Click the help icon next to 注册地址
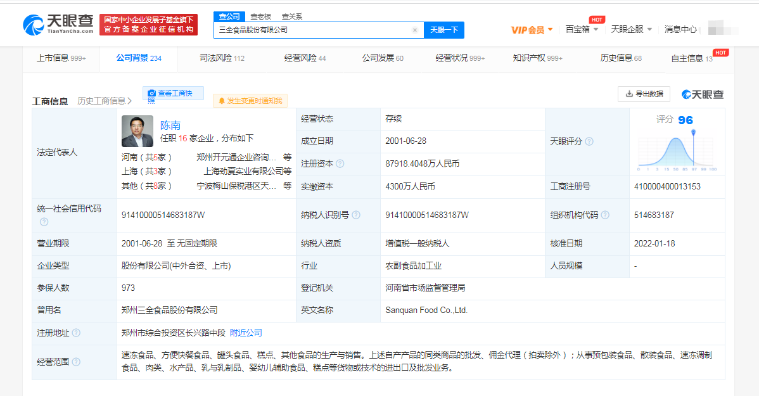This screenshot has width=759, height=396. tap(76, 333)
